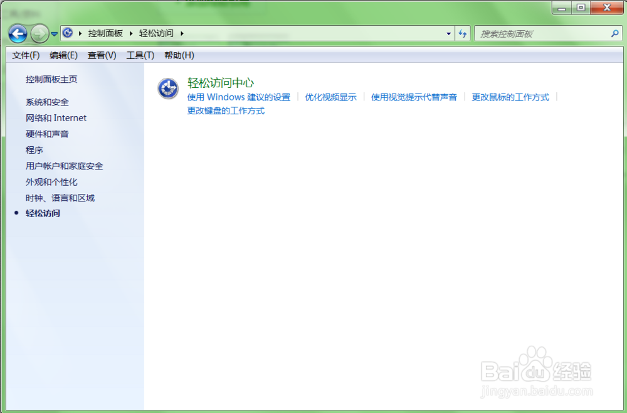Open the 工具(T) menu
The image size is (627, 413).
tap(140, 55)
